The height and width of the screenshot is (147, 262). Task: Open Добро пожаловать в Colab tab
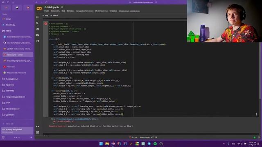[x=18, y=49]
